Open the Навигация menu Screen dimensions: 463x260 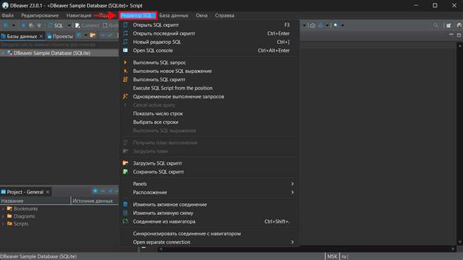point(79,15)
